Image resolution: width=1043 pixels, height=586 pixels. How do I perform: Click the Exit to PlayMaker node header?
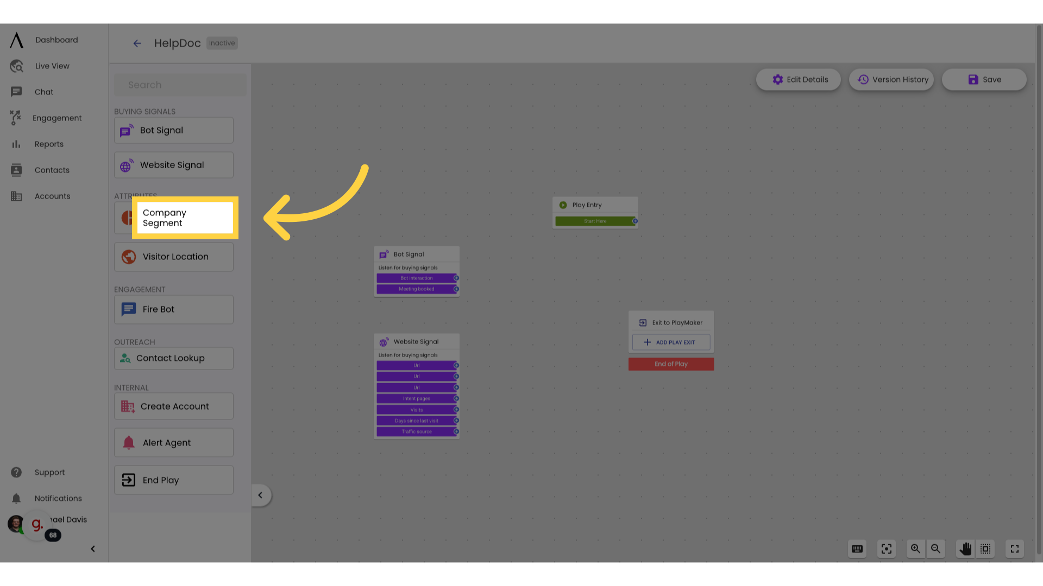point(671,323)
